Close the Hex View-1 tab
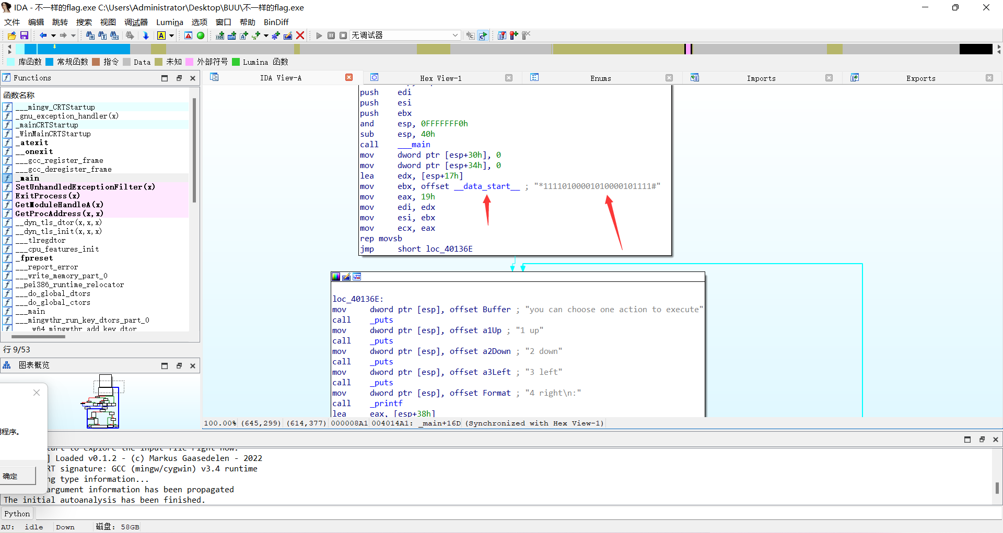The width and height of the screenshot is (1003, 533). pos(509,78)
